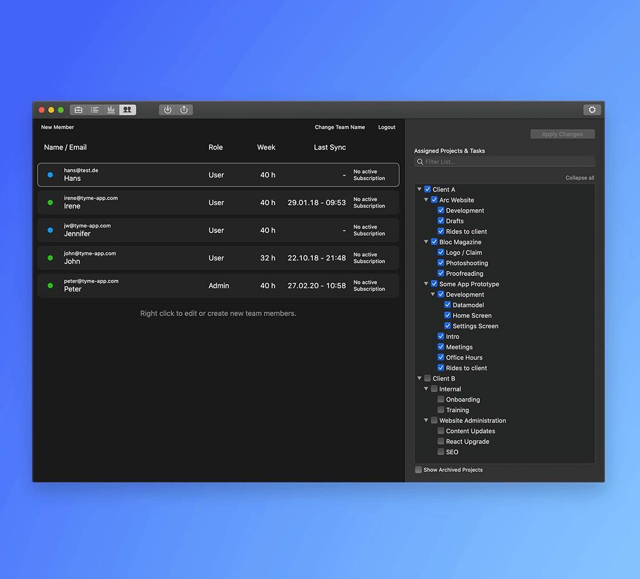Collapse the Arc Website tree node
Viewport: 640px width, 579px height.
coord(426,200)
